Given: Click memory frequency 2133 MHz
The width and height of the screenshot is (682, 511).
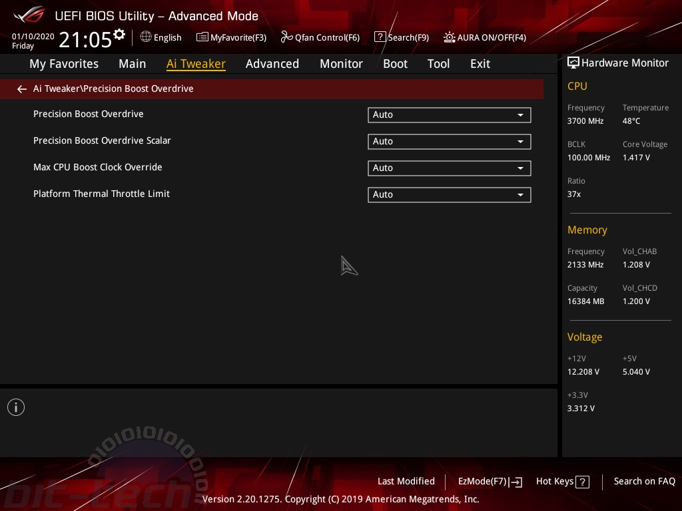Looking at the screenshot, I should pos(585,265).
